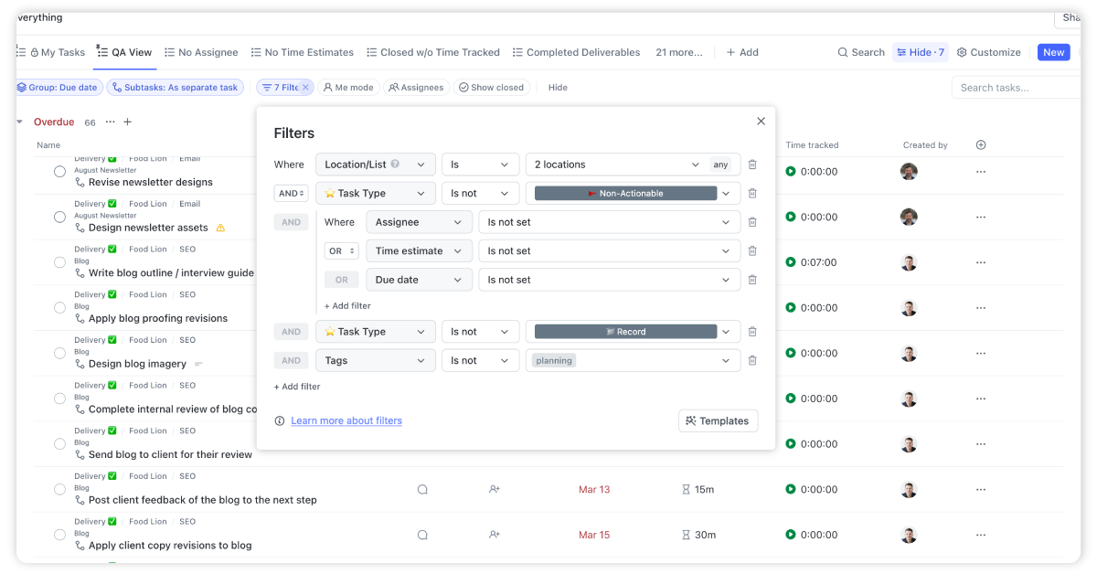
Task: Click the plus icon beside Overdue group
Action: (127, 121)
